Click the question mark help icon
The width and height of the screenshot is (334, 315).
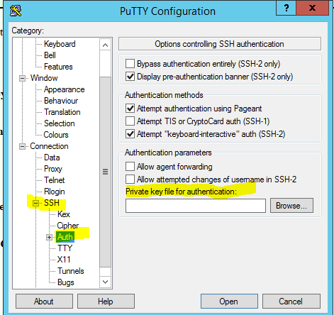pos(286,8)
